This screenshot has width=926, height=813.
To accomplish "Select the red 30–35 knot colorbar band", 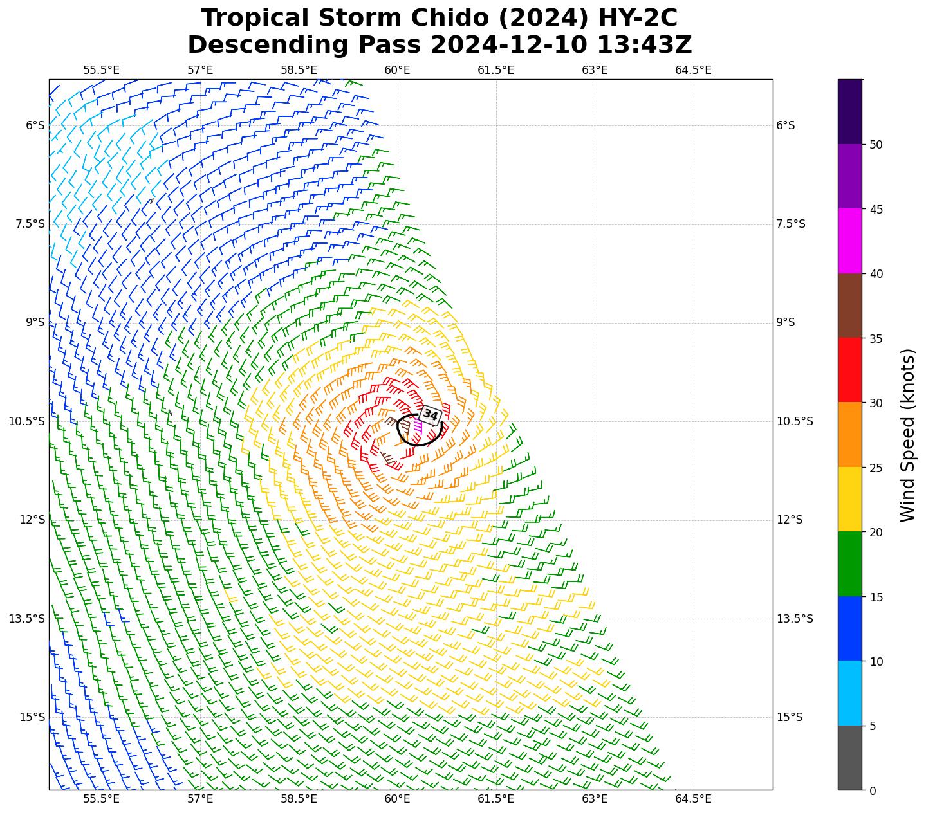I will point(849,370).
